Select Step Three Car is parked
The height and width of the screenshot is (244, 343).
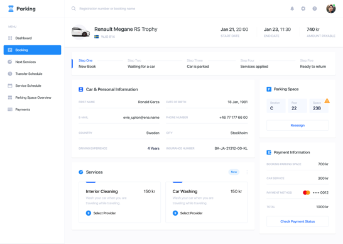(x=198, y=64)
